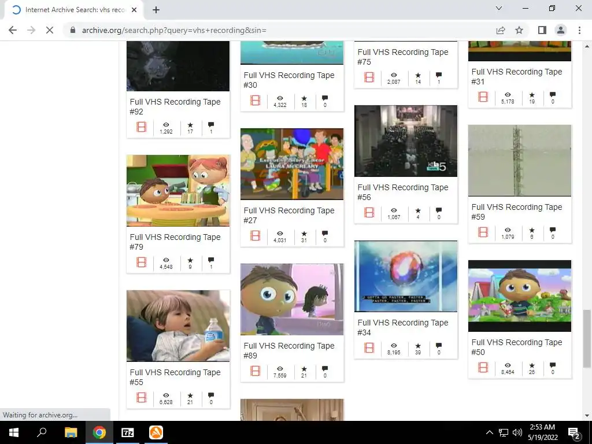Go back to previous page
This screenshot has width=592, height=444.
pos(13,30)
